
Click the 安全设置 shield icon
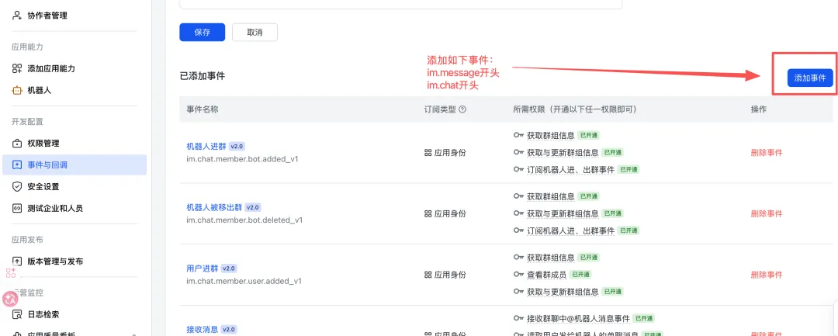[17, 186]
